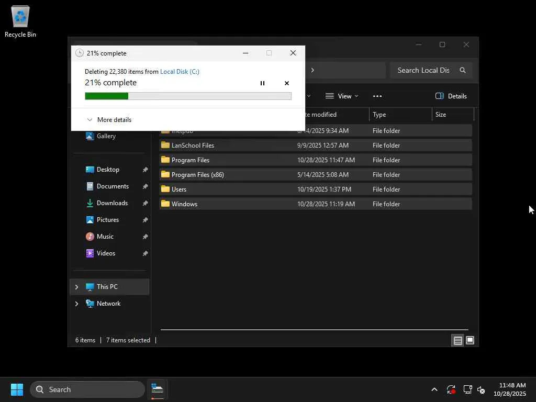The image size is (536, 402).
Task: Click the pin icon beside Videos
Action: coord(145,253)
